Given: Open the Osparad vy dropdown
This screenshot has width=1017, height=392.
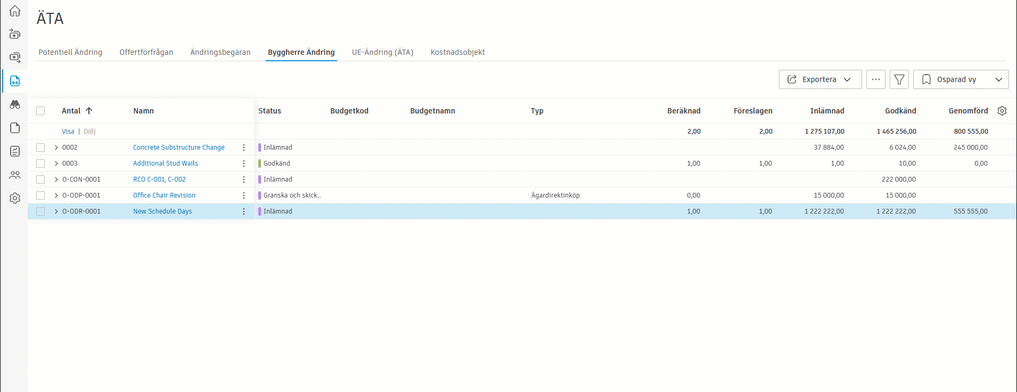Looking at the screenshot, I should point(961,79).
